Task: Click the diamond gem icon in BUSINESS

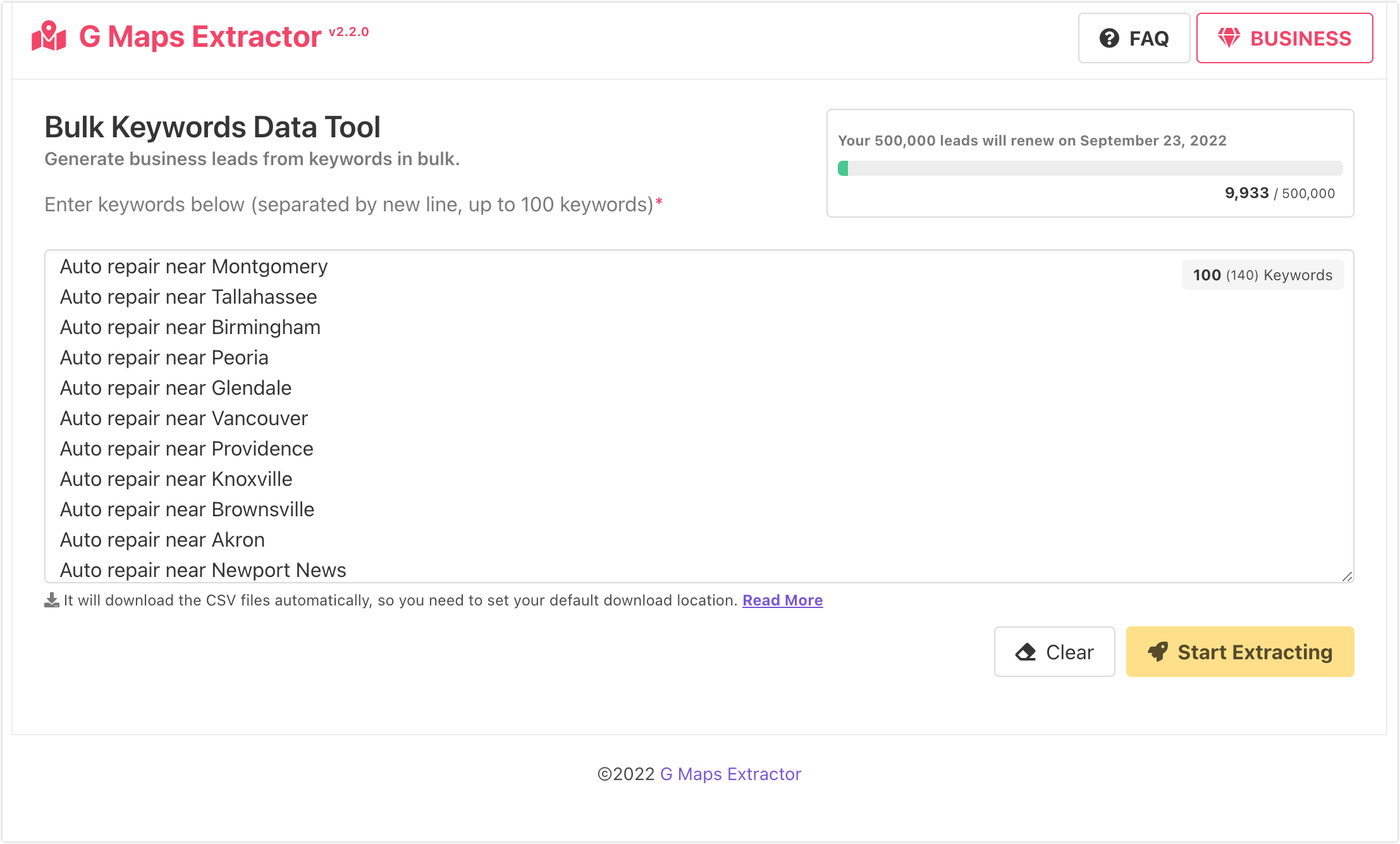Action: [1229, 38]
